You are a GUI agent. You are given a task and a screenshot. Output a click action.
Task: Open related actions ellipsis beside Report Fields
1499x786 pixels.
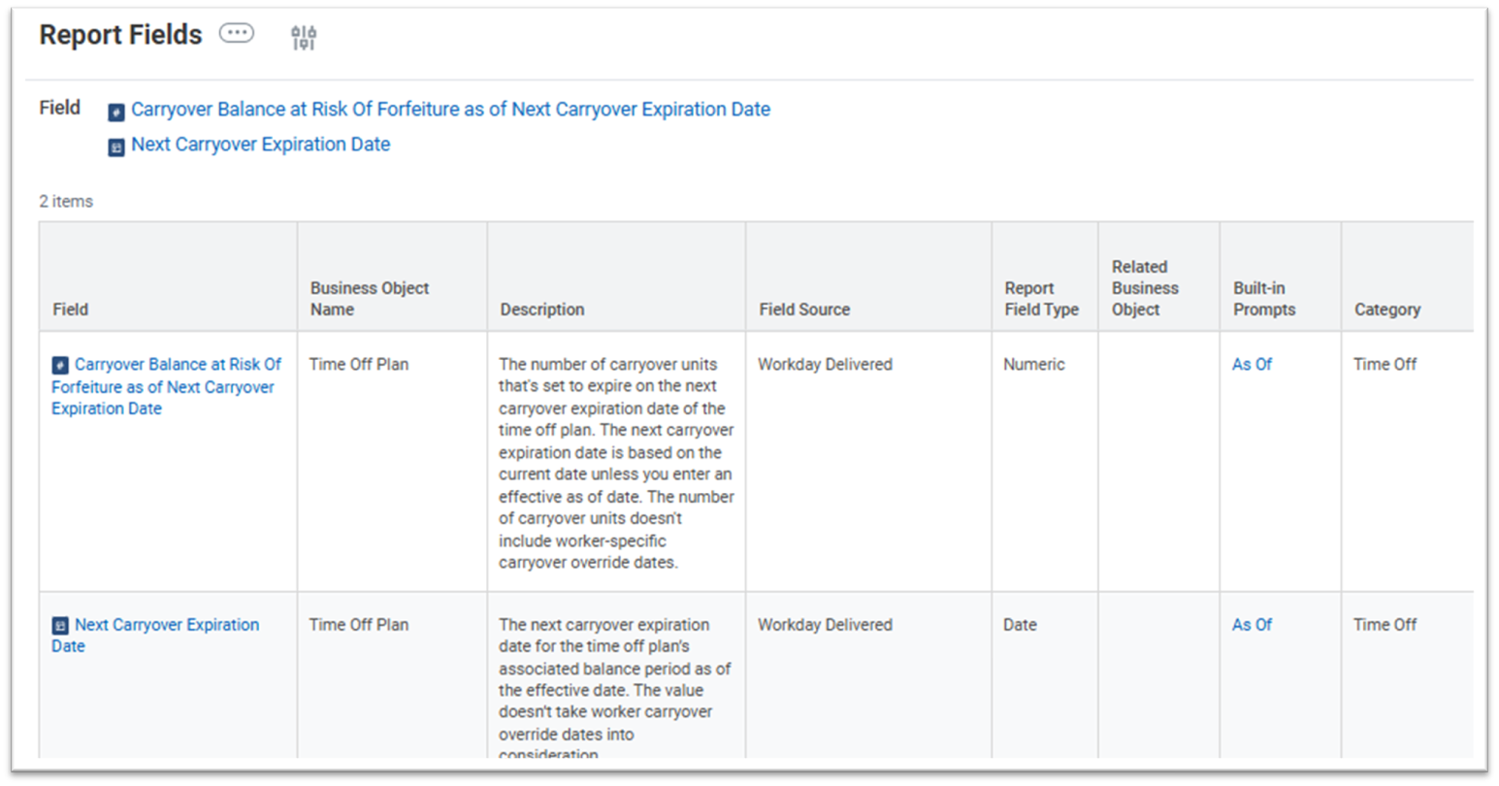tap(236, 34)
